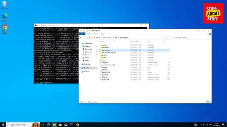Select the ROADMAP markdown file
This screenshot has width=227, height=127.
pos(105,80)
